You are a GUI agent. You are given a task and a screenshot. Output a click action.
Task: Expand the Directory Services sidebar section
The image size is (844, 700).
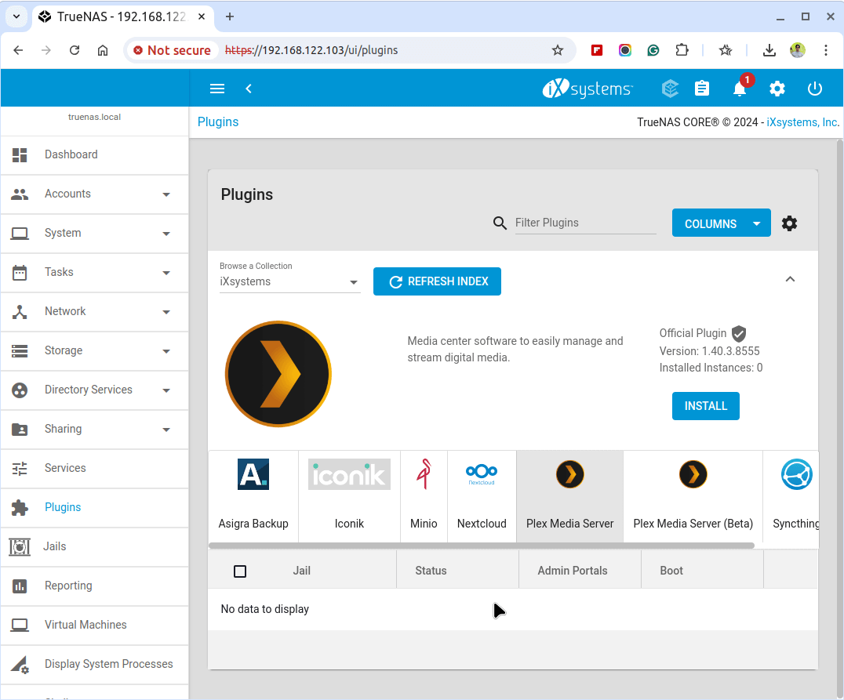tap(95, 390)
